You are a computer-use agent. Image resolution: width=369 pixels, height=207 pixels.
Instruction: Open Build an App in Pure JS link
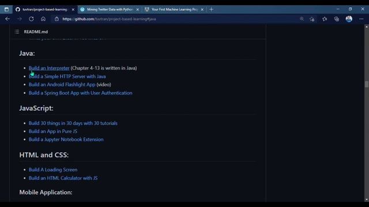(53, 131)
